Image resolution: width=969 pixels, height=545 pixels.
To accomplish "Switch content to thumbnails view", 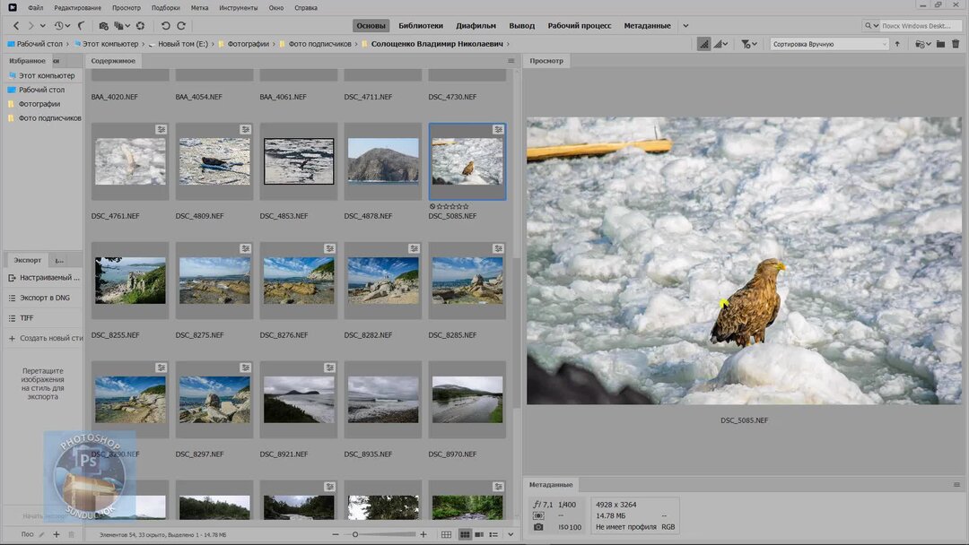I will click(x=465, y=534).
